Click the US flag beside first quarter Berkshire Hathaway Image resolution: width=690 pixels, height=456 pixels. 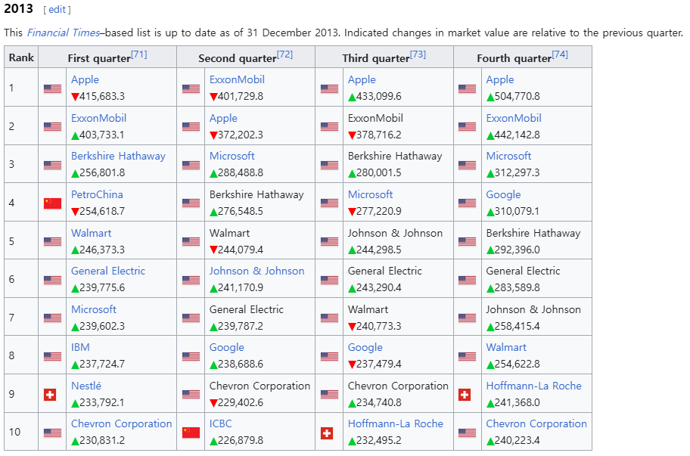coord(52,165)
